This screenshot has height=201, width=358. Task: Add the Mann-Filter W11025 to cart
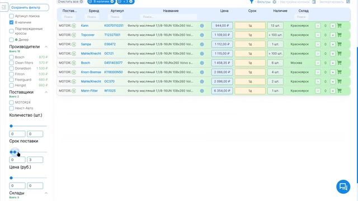[x=340, y=90]
